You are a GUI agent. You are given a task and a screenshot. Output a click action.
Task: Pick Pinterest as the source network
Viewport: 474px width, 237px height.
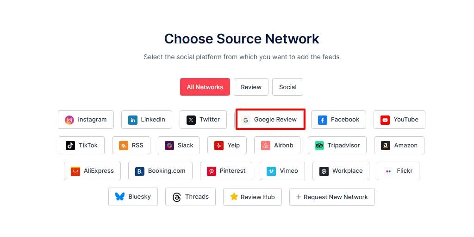[x=226, y=171]
